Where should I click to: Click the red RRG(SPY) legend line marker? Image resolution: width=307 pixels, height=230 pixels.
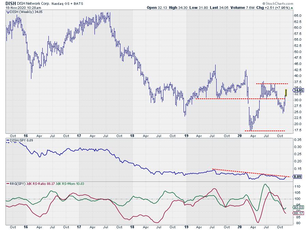tap(8, 184)
